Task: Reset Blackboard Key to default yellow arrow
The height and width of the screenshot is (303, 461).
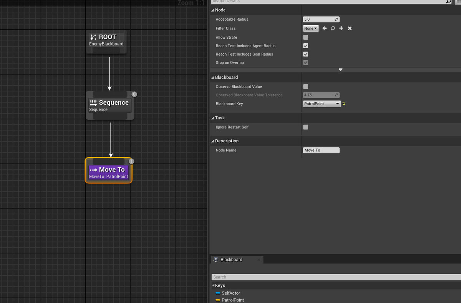Action: tap(344, 104)
